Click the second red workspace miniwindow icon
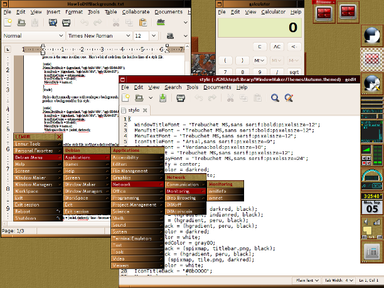The height and width of the screenshot is (288, 384). [x=348, y=12]
